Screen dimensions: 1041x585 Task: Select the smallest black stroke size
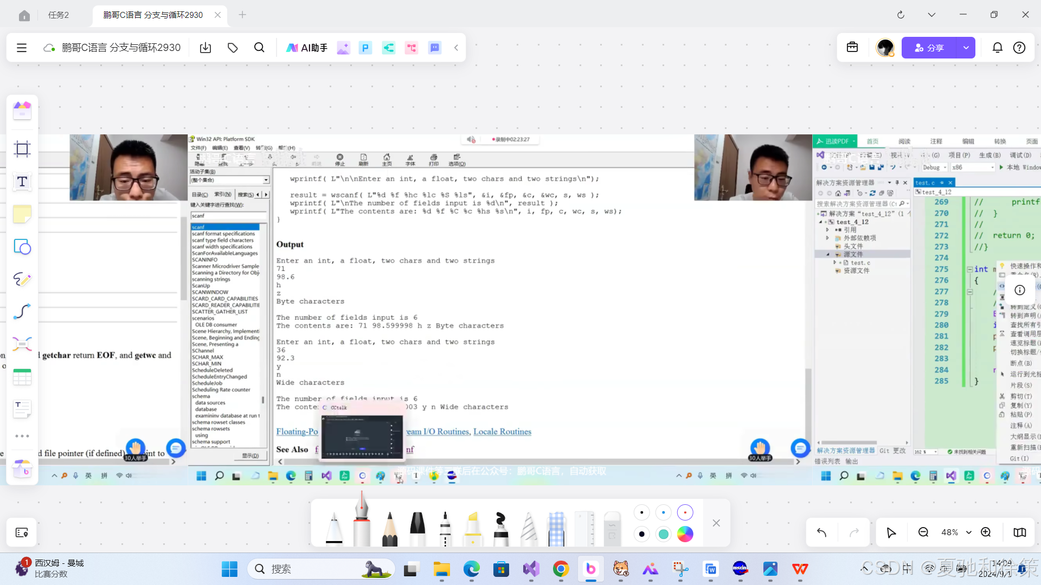click(641, 512)
